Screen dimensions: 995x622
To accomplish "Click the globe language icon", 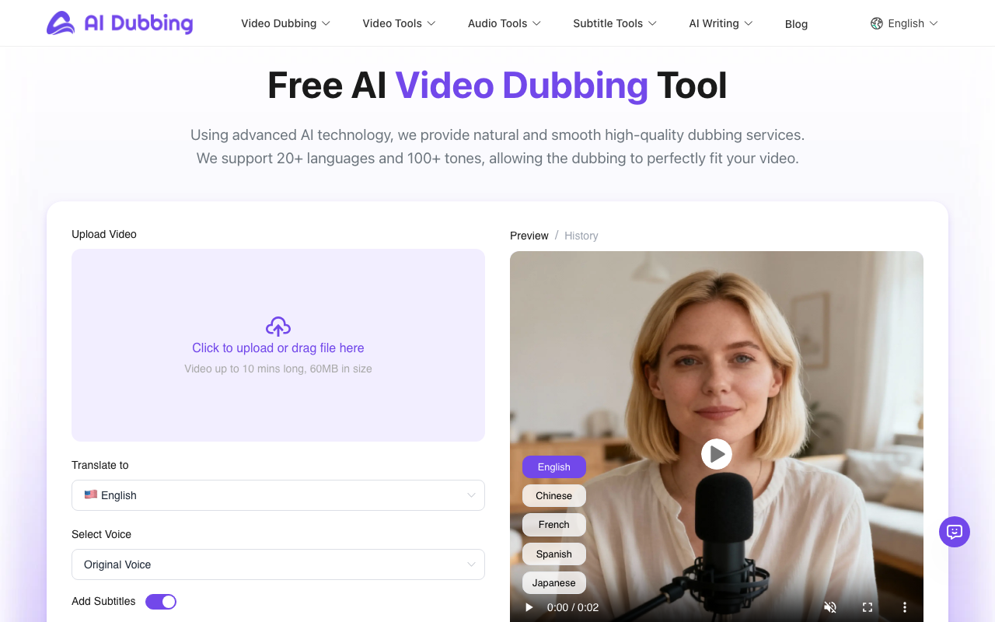I will pos(877,23).
